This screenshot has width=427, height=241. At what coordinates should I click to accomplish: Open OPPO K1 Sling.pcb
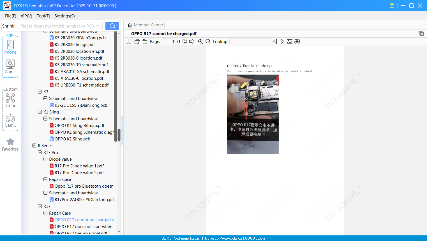pyautogui.click(x=72, y=139)
